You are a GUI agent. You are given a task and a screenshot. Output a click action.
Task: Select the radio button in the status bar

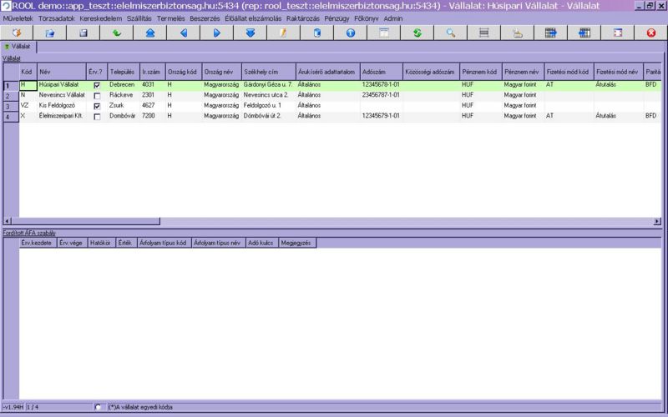(99, 407)
